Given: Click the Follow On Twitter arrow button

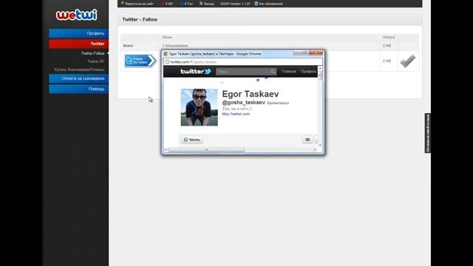Looking at the screenshot, I should coord(140,61).
